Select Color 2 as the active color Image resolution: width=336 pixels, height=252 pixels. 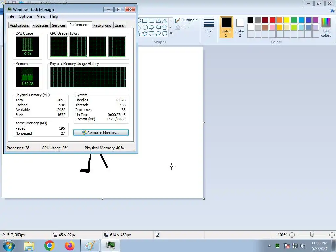[x=240, y=27]
